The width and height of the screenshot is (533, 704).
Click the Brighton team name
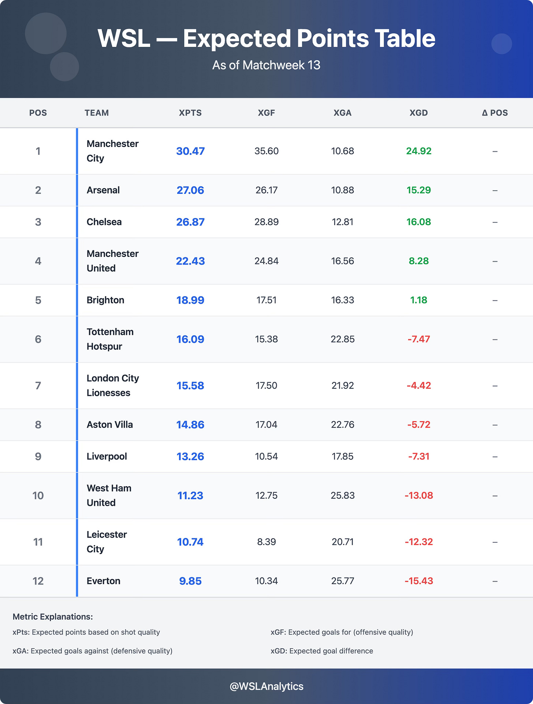[105, 300]
